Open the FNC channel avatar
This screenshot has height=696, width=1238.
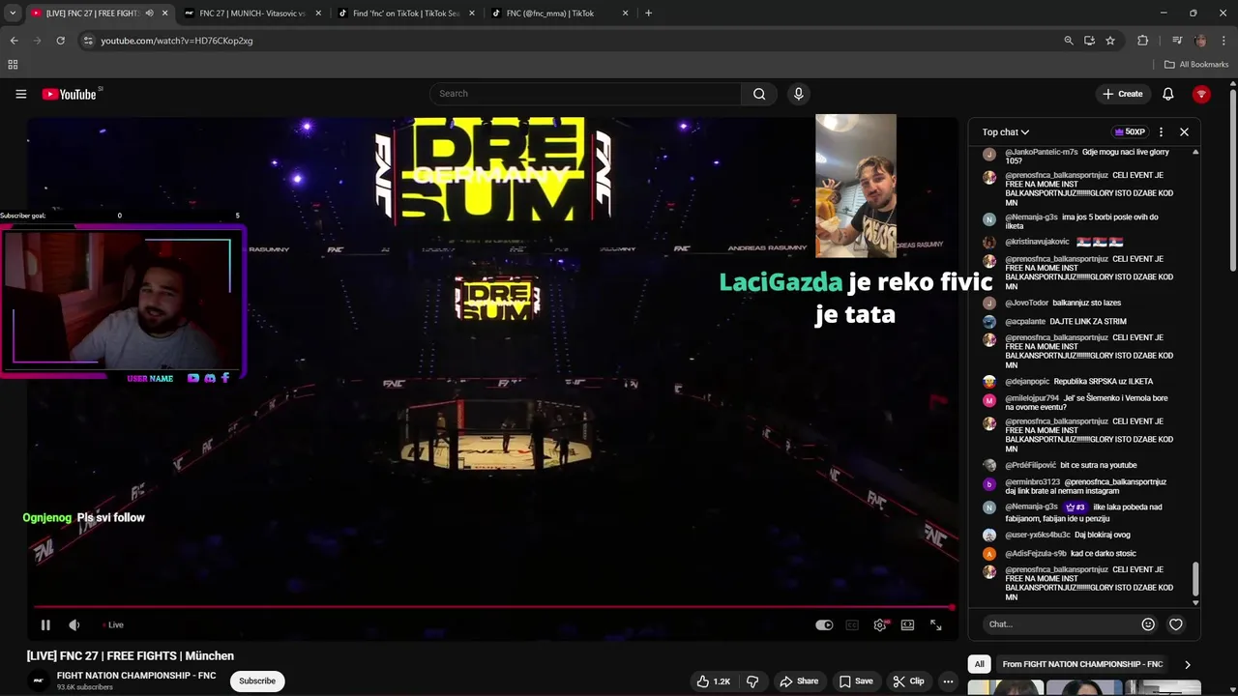[39, 681]
